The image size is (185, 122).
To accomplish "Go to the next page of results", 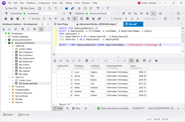I will [119, 61].
